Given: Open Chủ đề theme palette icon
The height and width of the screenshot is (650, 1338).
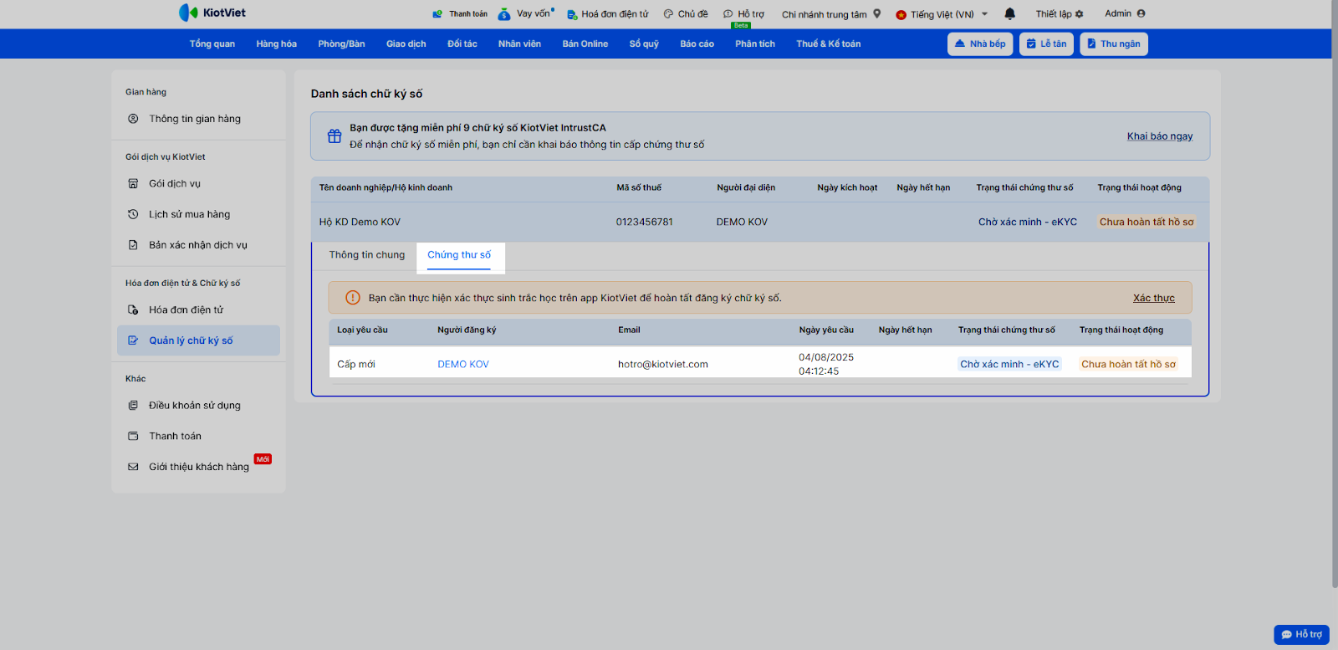Looking at the screenshot, I should 668,14.
